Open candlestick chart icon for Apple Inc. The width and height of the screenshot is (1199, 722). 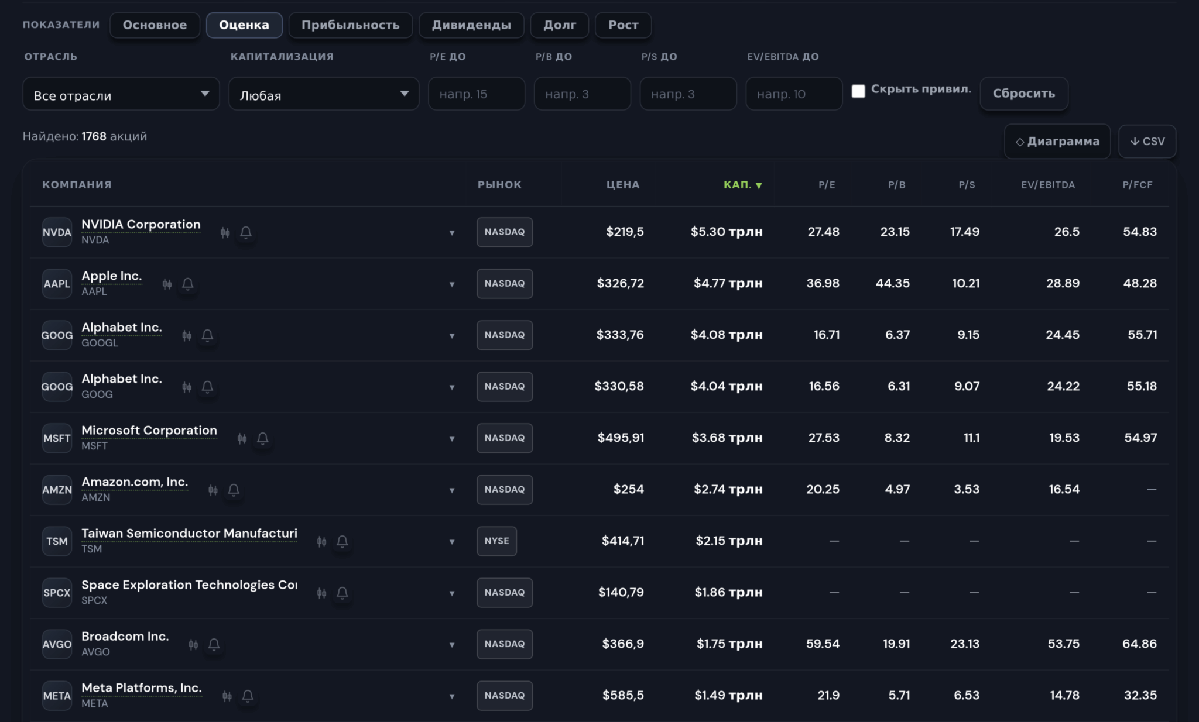(167, 284)
